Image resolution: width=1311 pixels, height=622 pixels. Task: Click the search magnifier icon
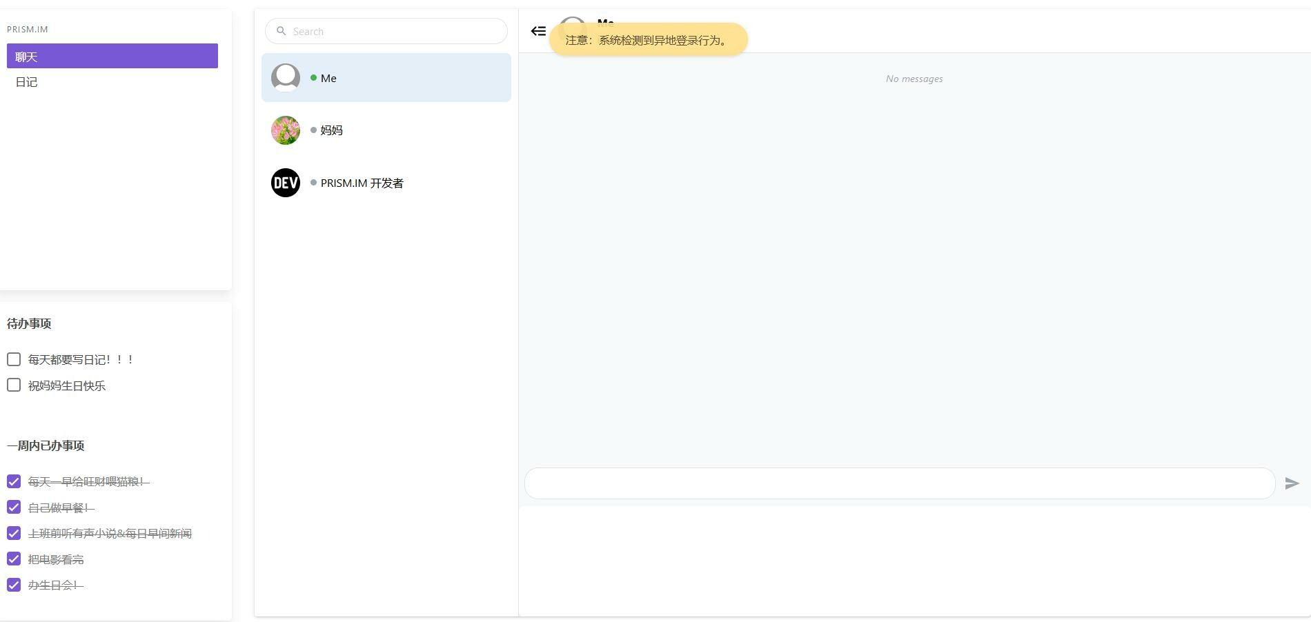[x=282, y=31]
